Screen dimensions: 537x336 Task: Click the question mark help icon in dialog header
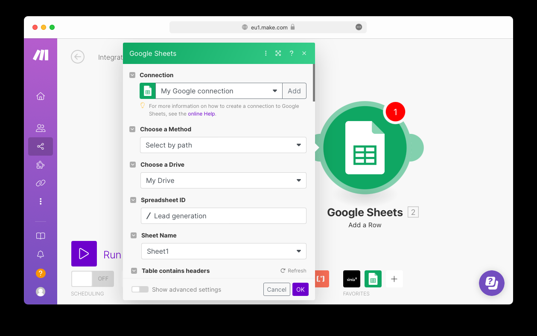[292, 53]
